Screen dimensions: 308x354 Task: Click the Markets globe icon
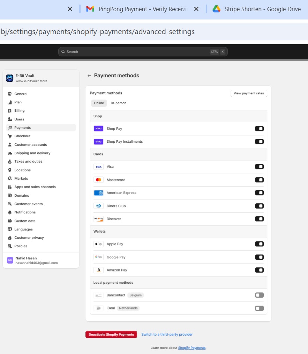(x=10, y=178)
